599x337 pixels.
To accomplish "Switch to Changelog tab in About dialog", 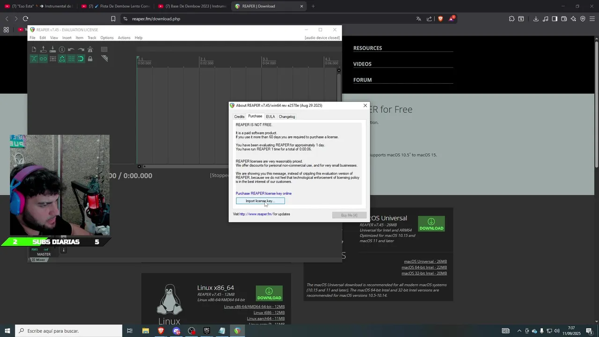I will click(x=287, y=117).
